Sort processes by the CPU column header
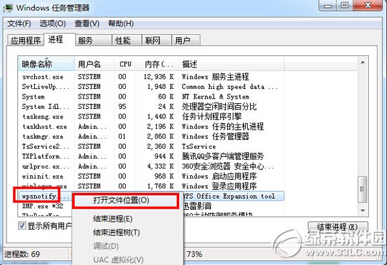Image resolution: width=387 pixels, height=265 pixels. (125, 64)
